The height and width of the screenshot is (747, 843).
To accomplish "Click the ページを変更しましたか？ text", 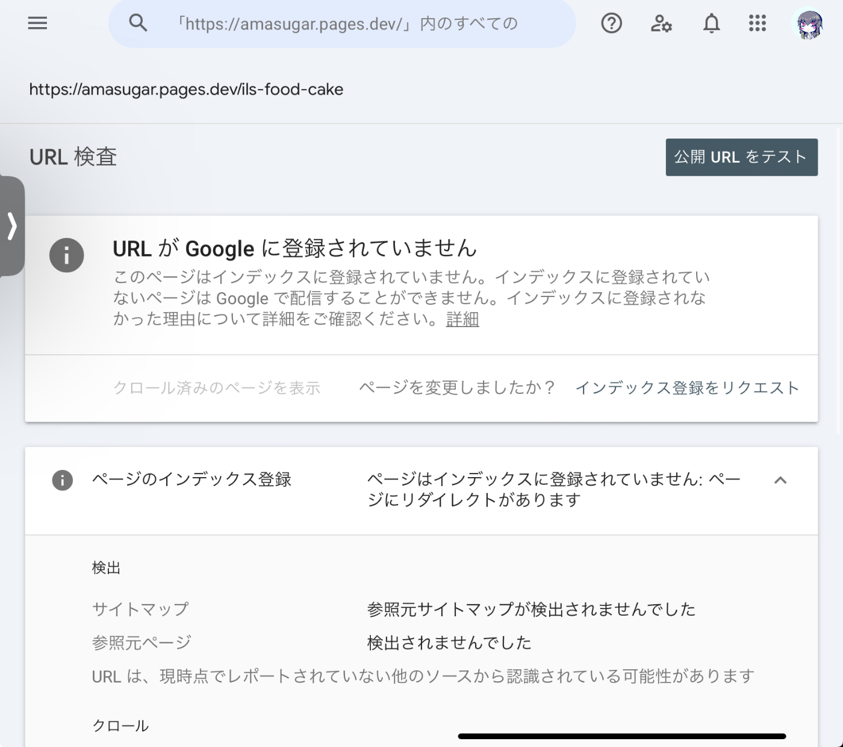I will pos(457,387).
